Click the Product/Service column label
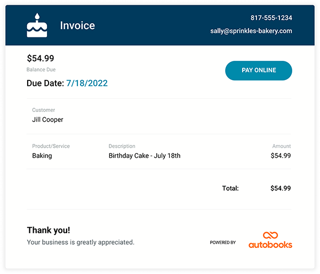The image size is (320, 274). click(x=51, y=146)
